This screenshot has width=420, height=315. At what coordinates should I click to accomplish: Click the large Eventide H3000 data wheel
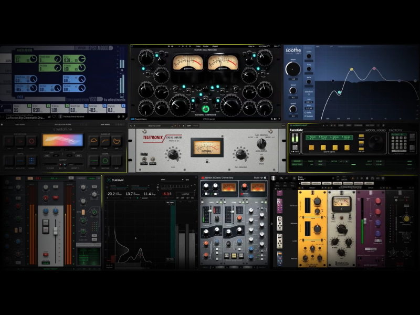(376, 142)
